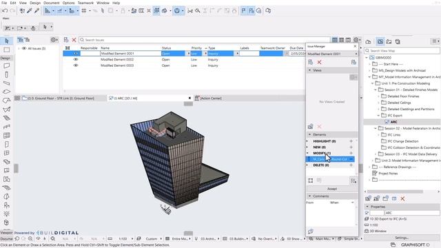Image resolution: width=441 pixels, height=248 pixels.
Task: Switch to View Map icon in Navigator
Action: point(380,41)
